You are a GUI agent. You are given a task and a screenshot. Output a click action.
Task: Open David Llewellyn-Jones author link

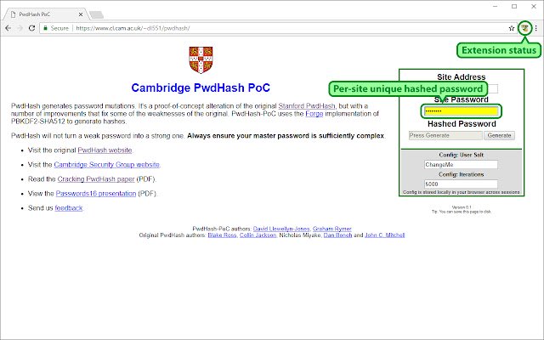281,229
